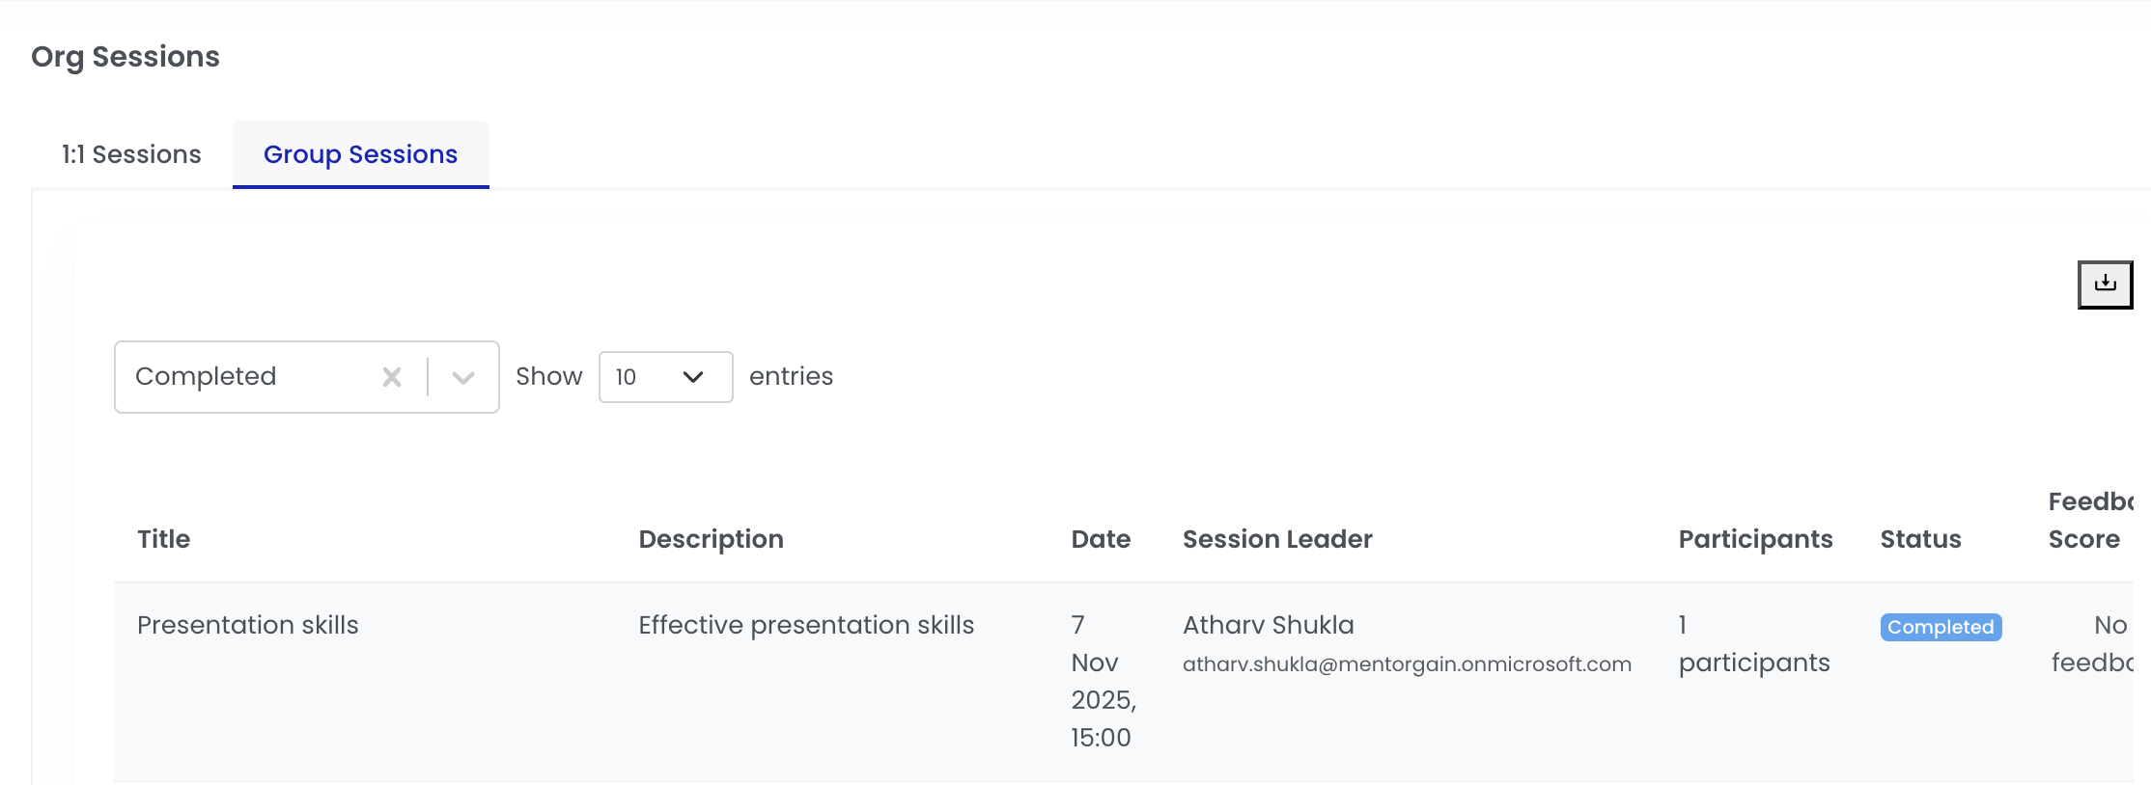
Task: Sort by the Description column header
Action: click(711, 539)
